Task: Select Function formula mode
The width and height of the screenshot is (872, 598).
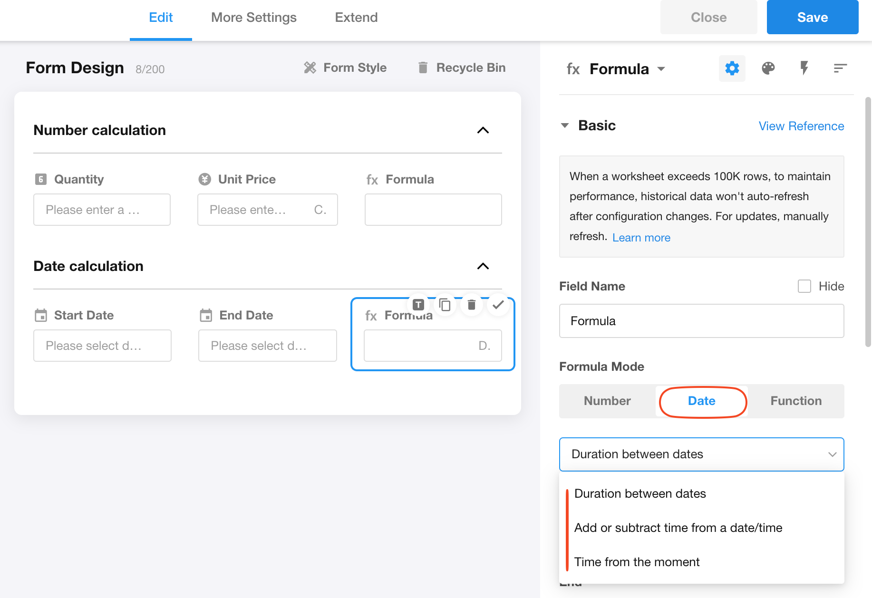Action: [x=795, y=401]
